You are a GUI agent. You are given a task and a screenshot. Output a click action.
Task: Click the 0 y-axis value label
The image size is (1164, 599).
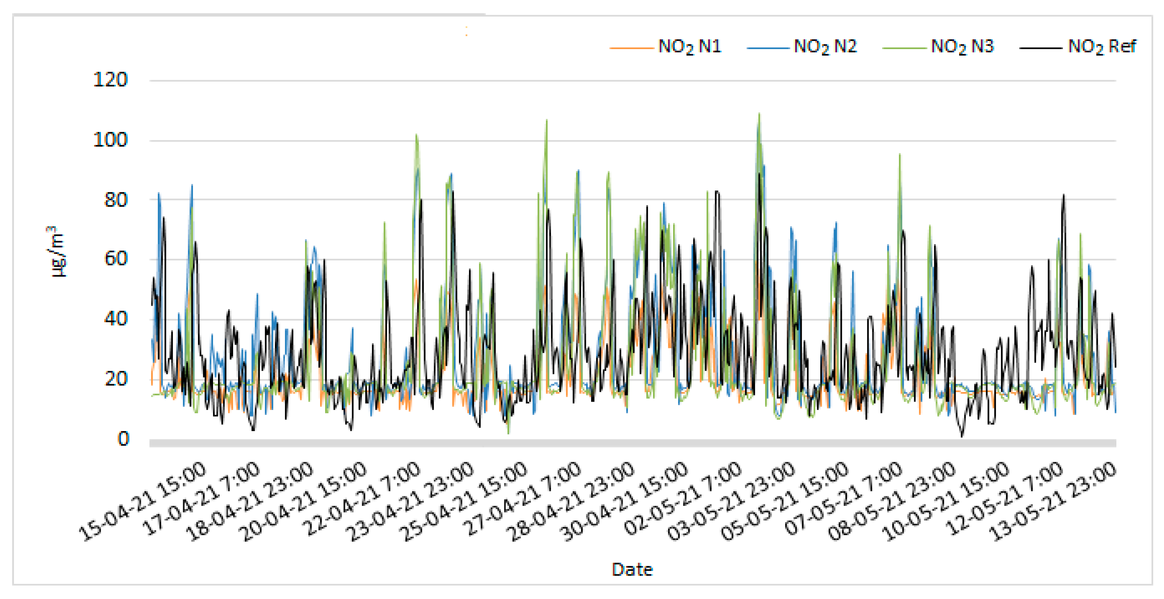pos(124,439)
